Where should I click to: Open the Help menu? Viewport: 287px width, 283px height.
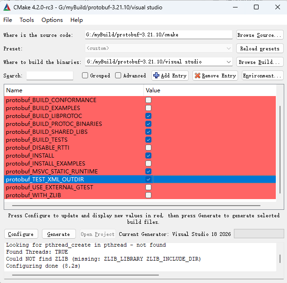coord(76,20)
